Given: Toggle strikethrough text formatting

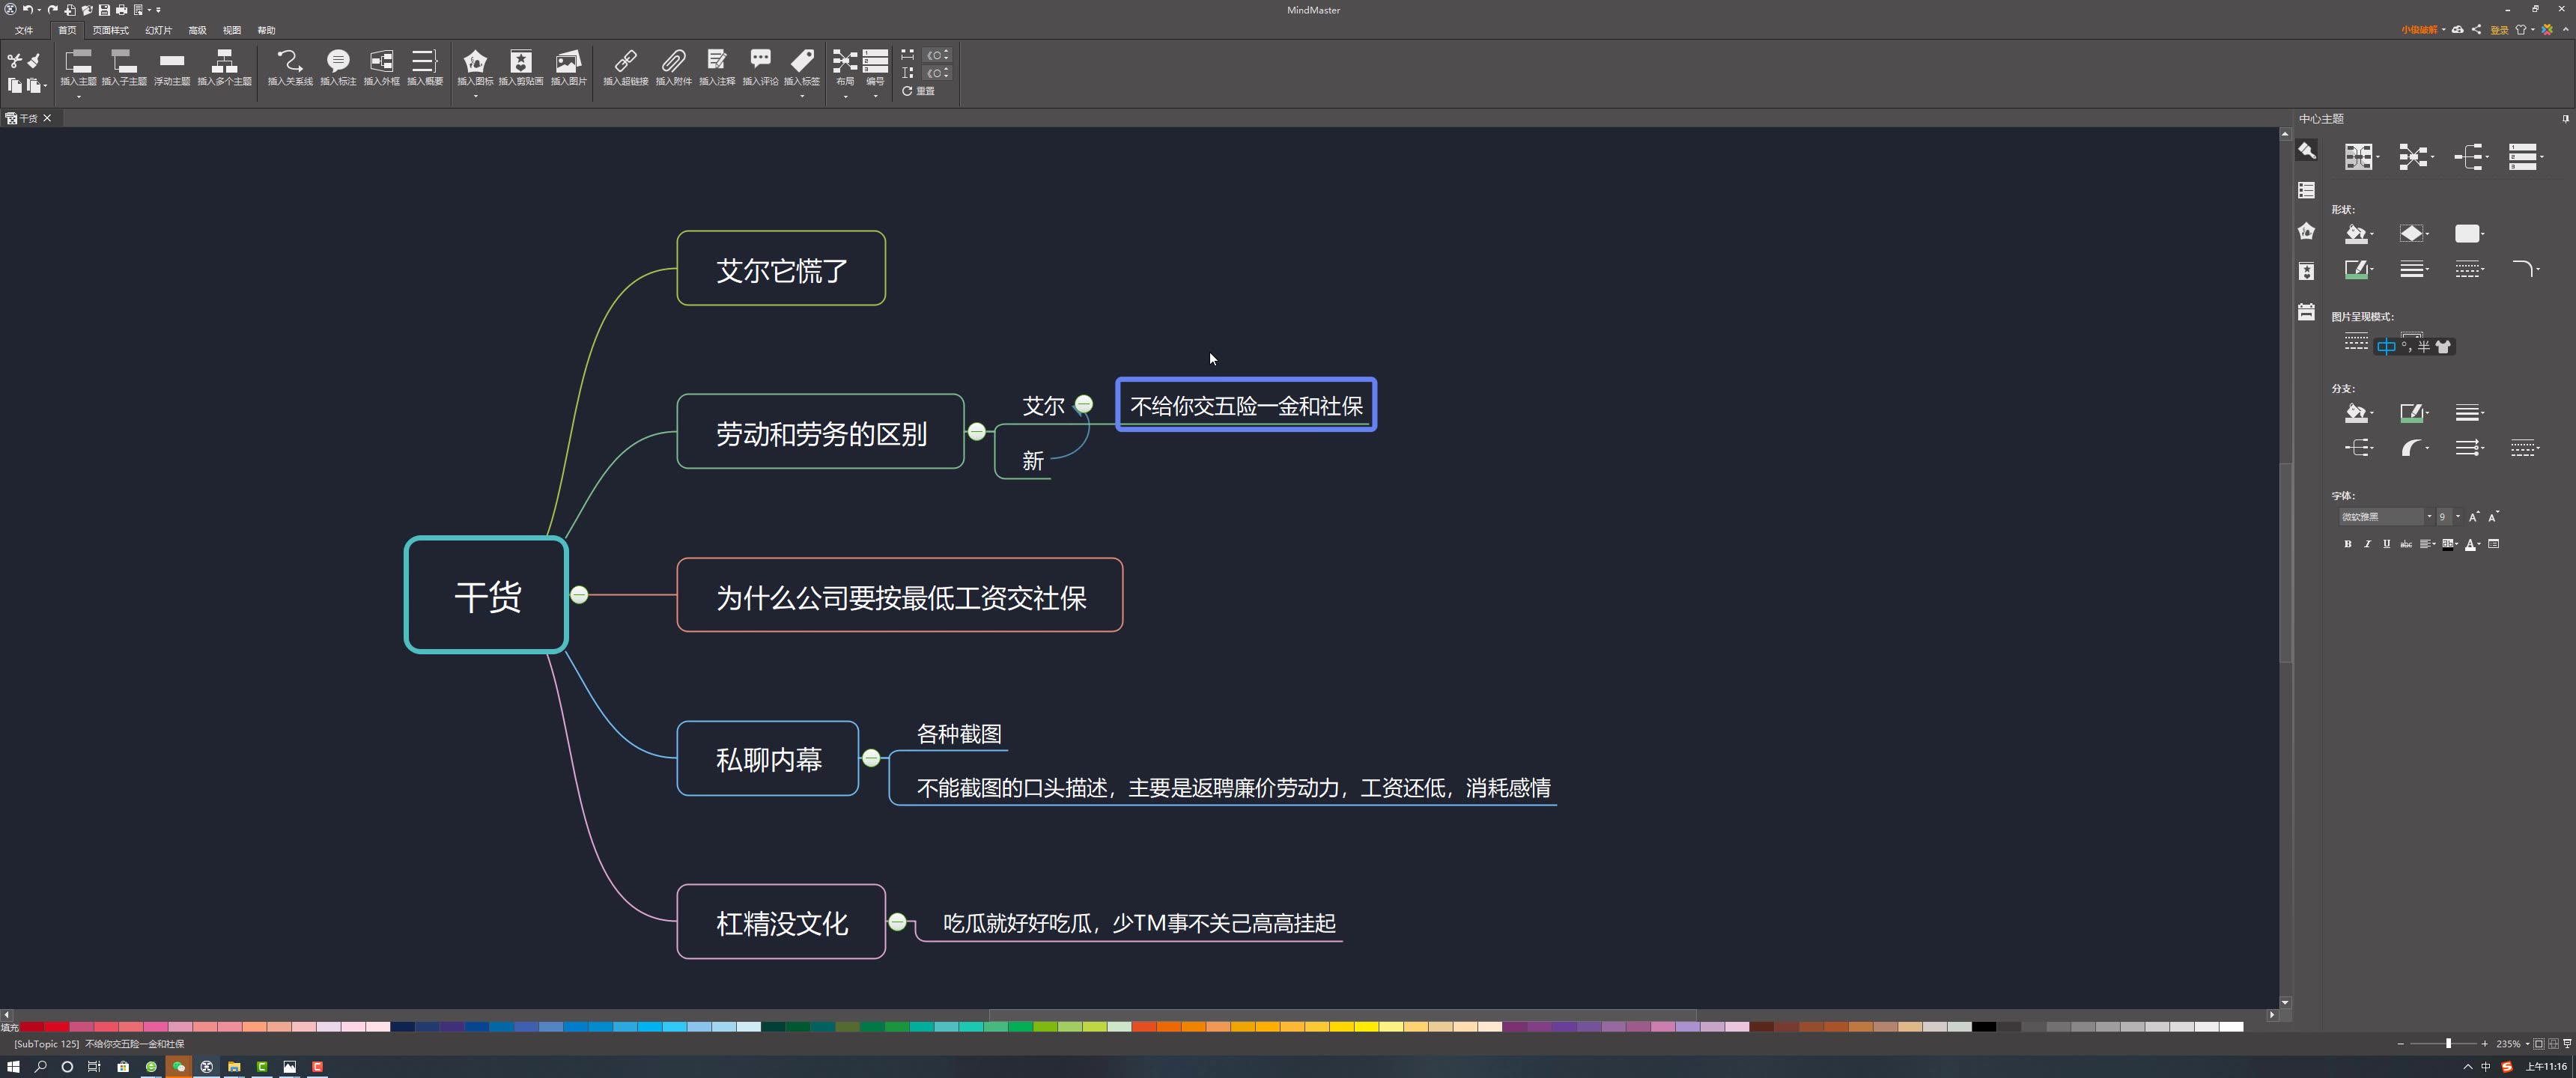Looking at the screenshot, I should pos(2406,544).
